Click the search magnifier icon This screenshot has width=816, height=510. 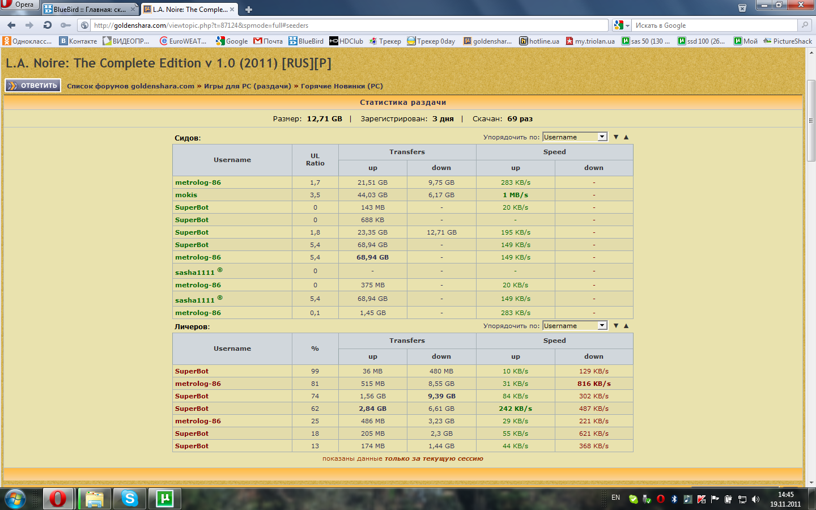pyautogui.click(x=805, y=25)
